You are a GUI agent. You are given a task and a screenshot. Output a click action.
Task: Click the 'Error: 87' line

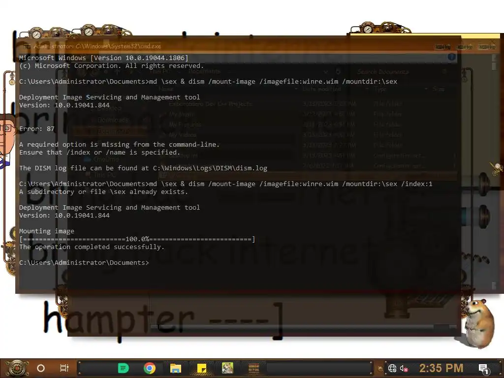point(37,129)
